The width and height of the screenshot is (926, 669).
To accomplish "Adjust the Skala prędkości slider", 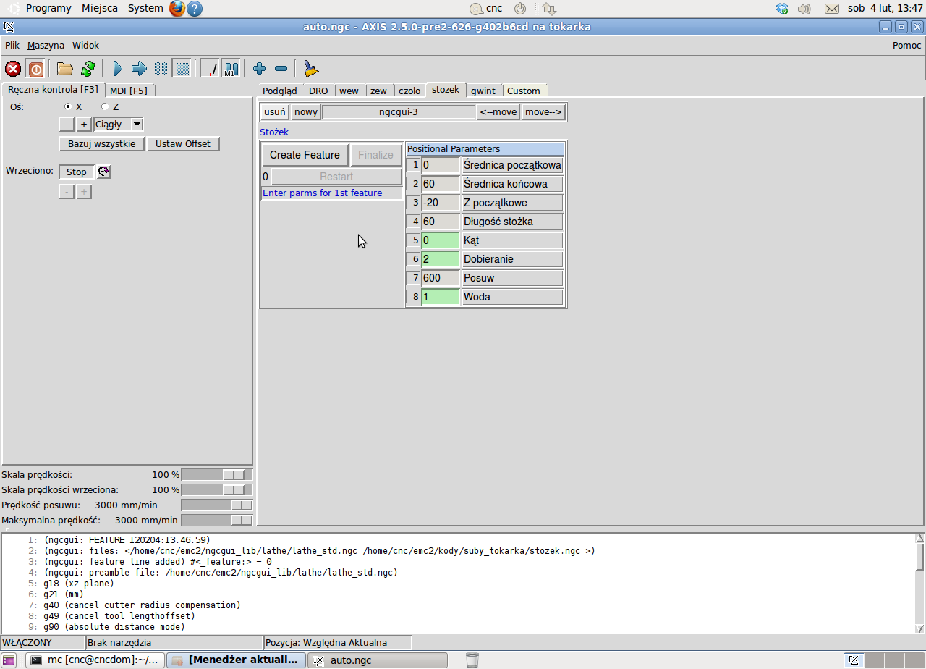I will pyautogui.click(x=217, y=474).
